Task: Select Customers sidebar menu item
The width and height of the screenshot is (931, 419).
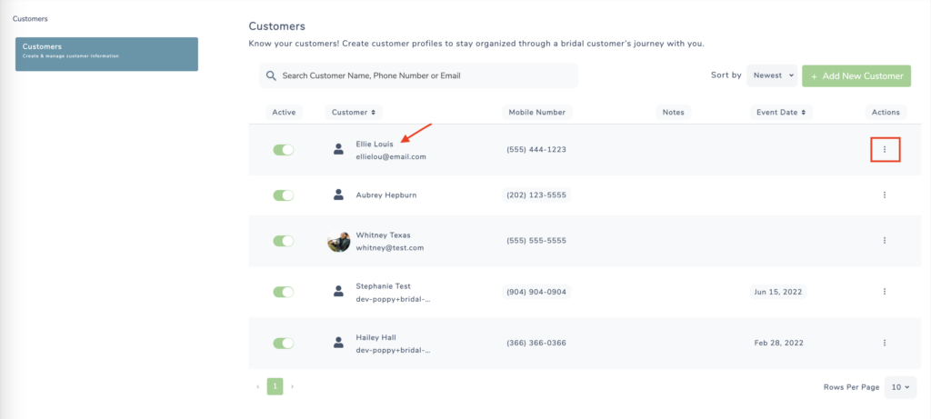Action: (107, 54)
